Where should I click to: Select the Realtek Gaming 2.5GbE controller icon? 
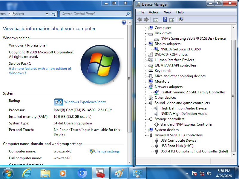pos(156,92)
